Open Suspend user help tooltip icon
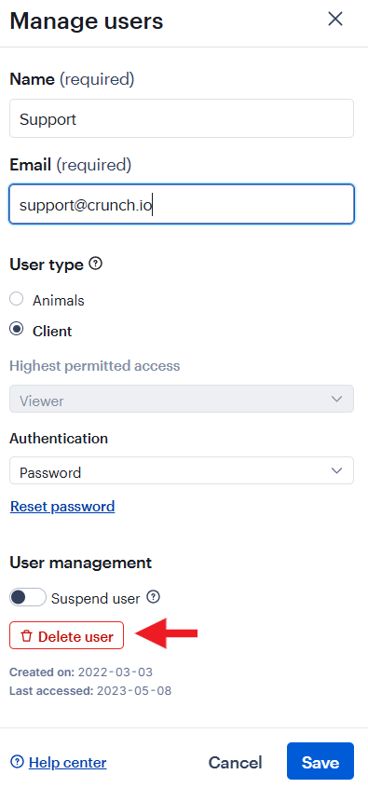This screenshot has height=788, width=368. tap(154, 597)
